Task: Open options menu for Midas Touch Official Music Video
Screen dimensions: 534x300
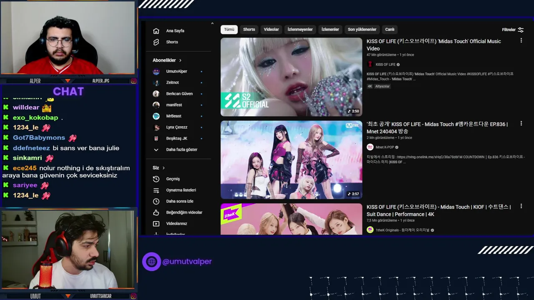Action: click(x=521, y=41)
